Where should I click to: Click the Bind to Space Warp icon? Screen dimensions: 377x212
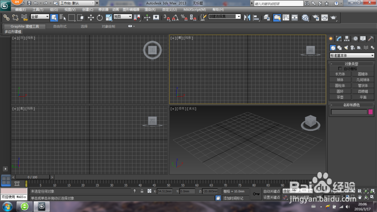click(x=24, y=17)
